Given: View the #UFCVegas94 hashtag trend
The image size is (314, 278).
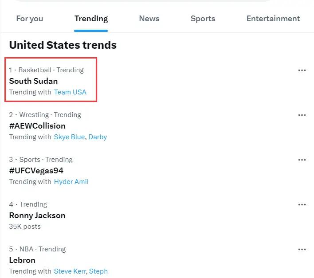Looking at the screenshot, I should tap(36, 171).
